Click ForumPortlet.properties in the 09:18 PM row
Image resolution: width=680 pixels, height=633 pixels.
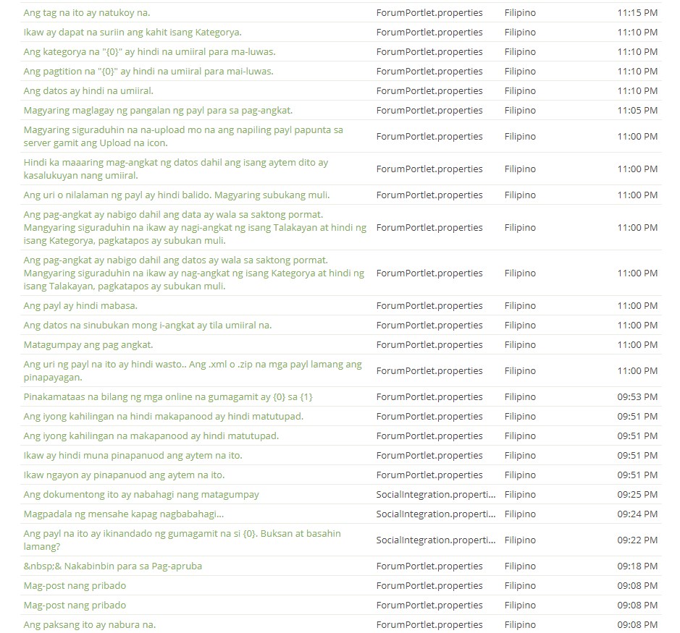click(x=429, y=566)
